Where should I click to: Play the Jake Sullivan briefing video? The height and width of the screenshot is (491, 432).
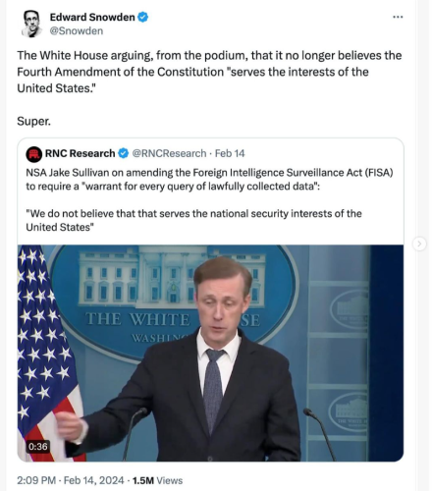click(x=210, y=353)
